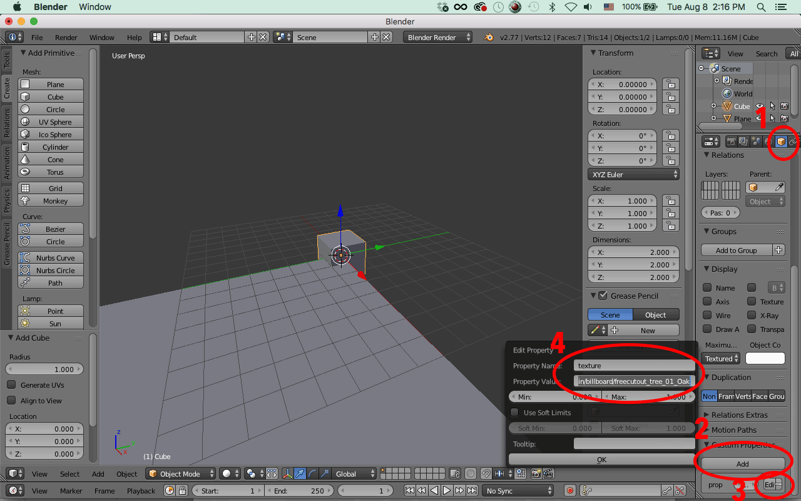Enable the Align to View checkbox
This screenshot has width=801, height=501.
pos(11,400)
